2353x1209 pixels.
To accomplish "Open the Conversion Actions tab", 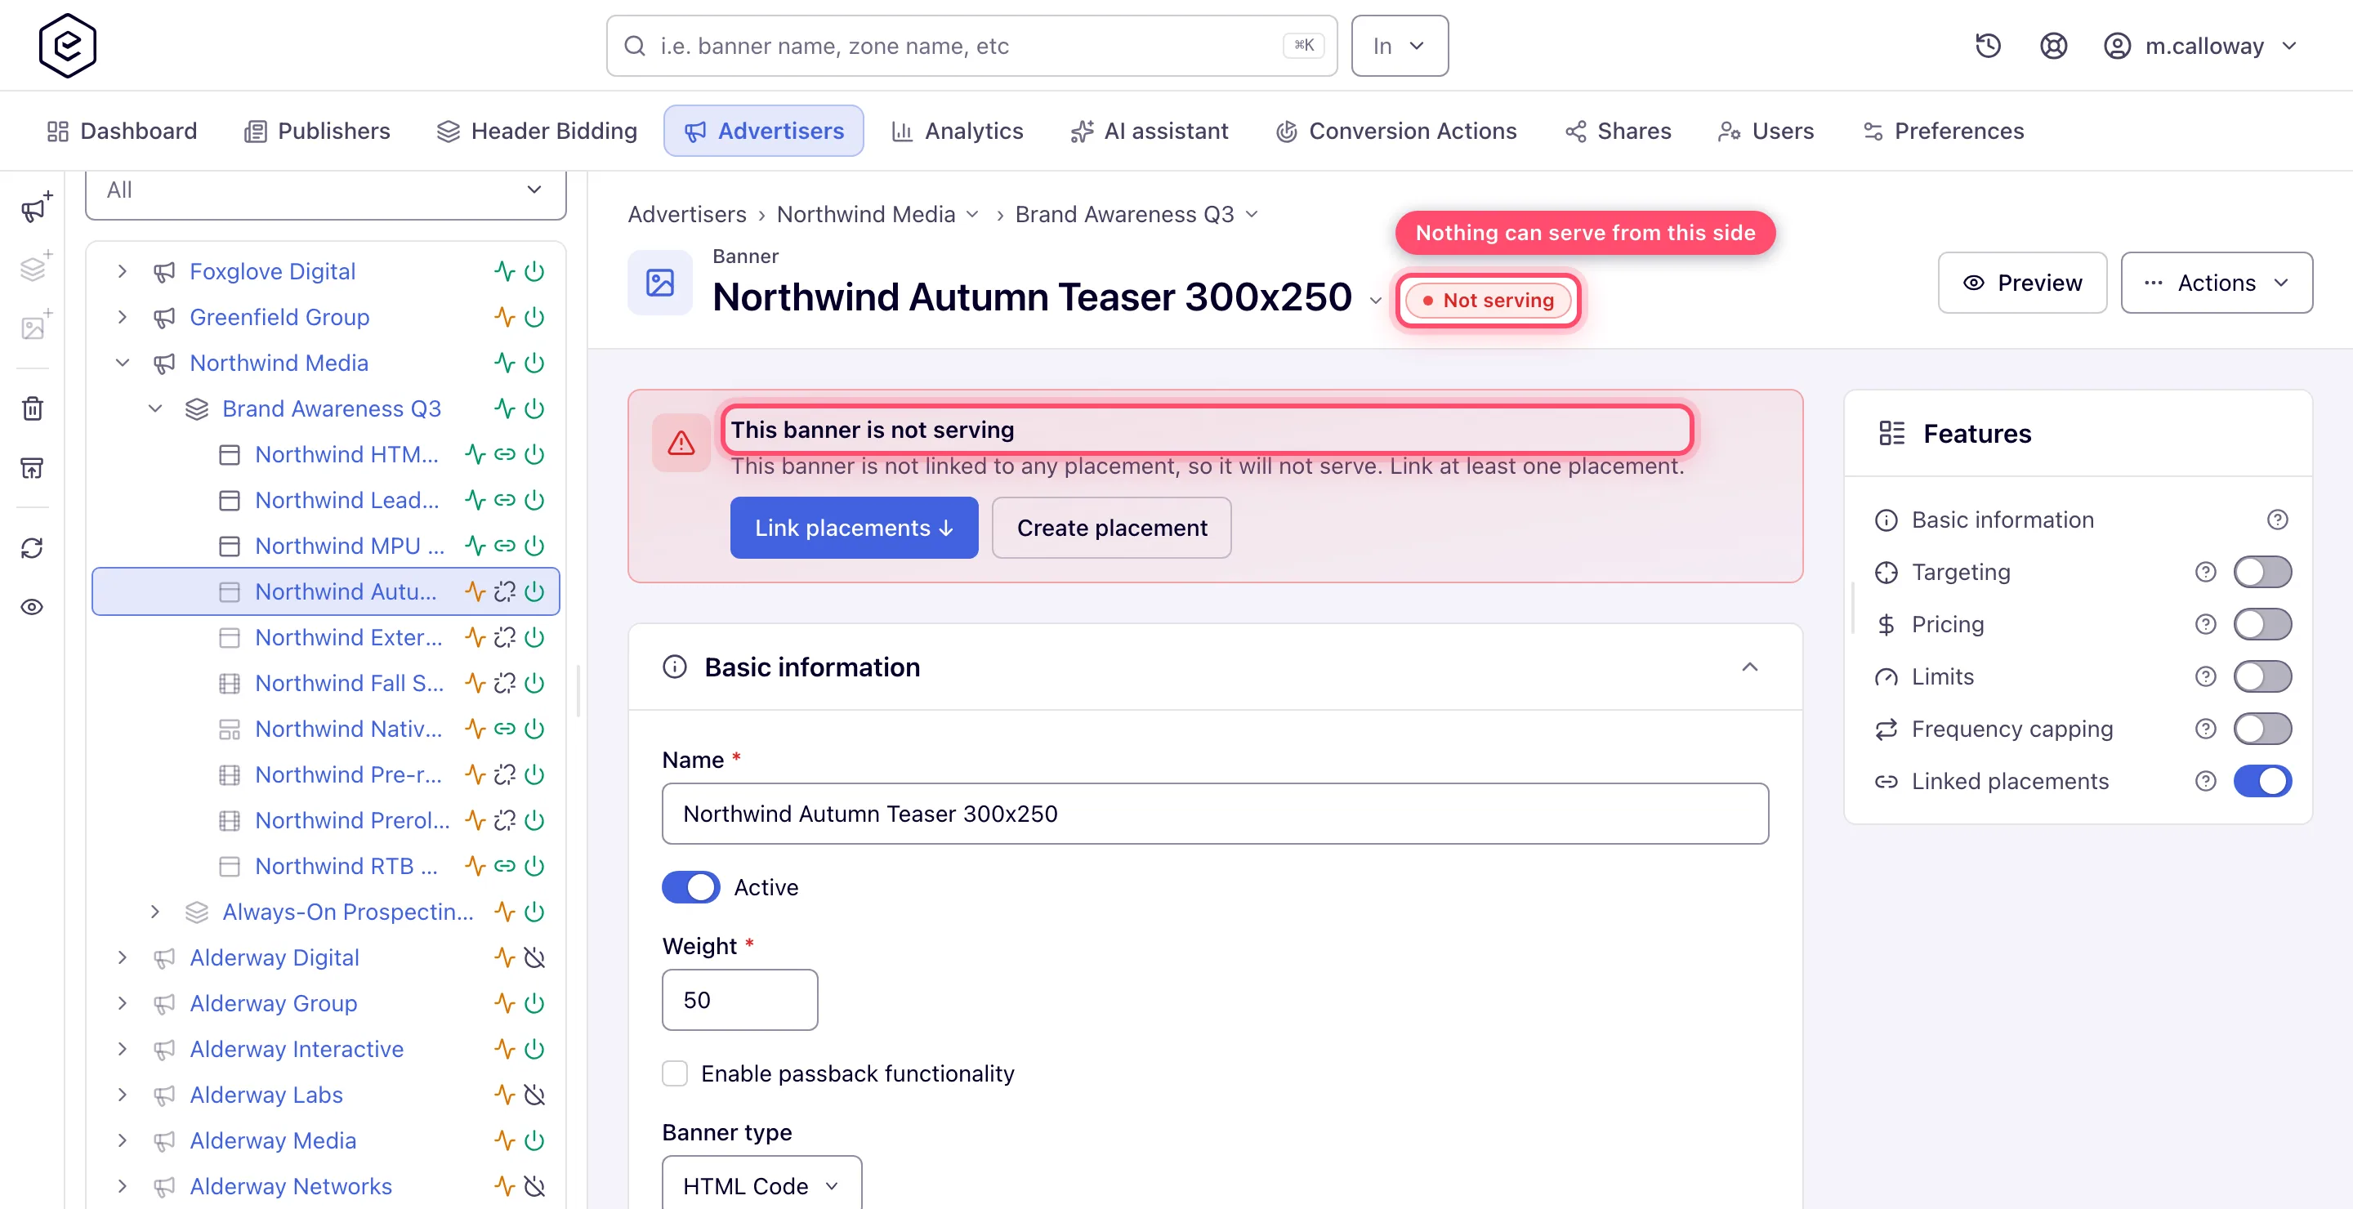I will click(x=1395, y=131).
